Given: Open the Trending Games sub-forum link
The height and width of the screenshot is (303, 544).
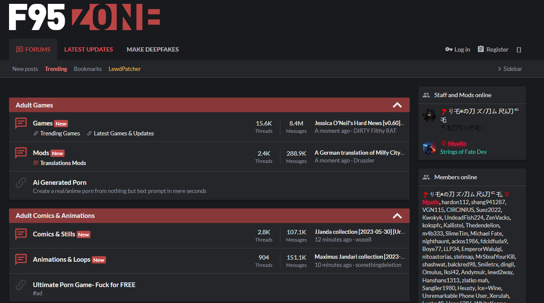Looking at the screenshot, I should [60, 133].
